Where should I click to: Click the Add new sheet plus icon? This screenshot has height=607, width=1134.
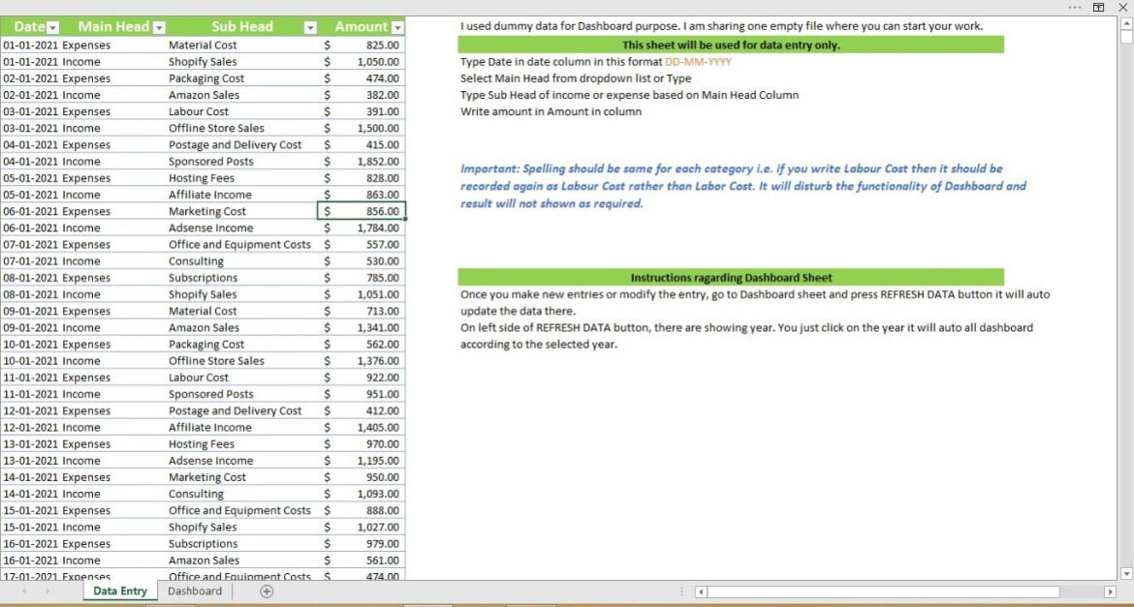pyautogui.click(x=266, y=591)
